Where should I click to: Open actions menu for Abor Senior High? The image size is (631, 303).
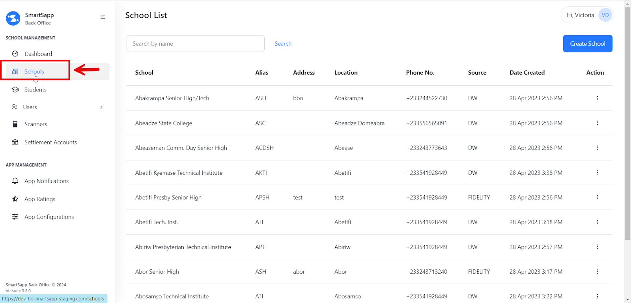pyautogui.click(x=597, y=272)
